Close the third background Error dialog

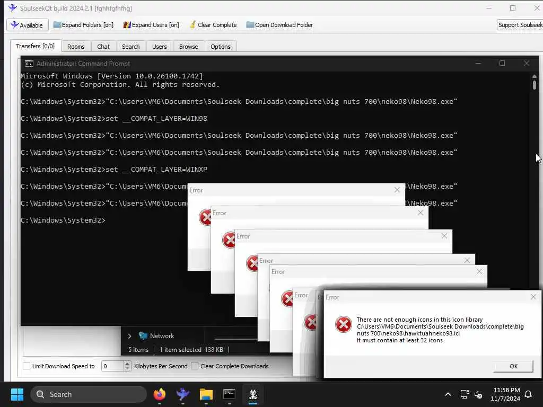[444, 236]
